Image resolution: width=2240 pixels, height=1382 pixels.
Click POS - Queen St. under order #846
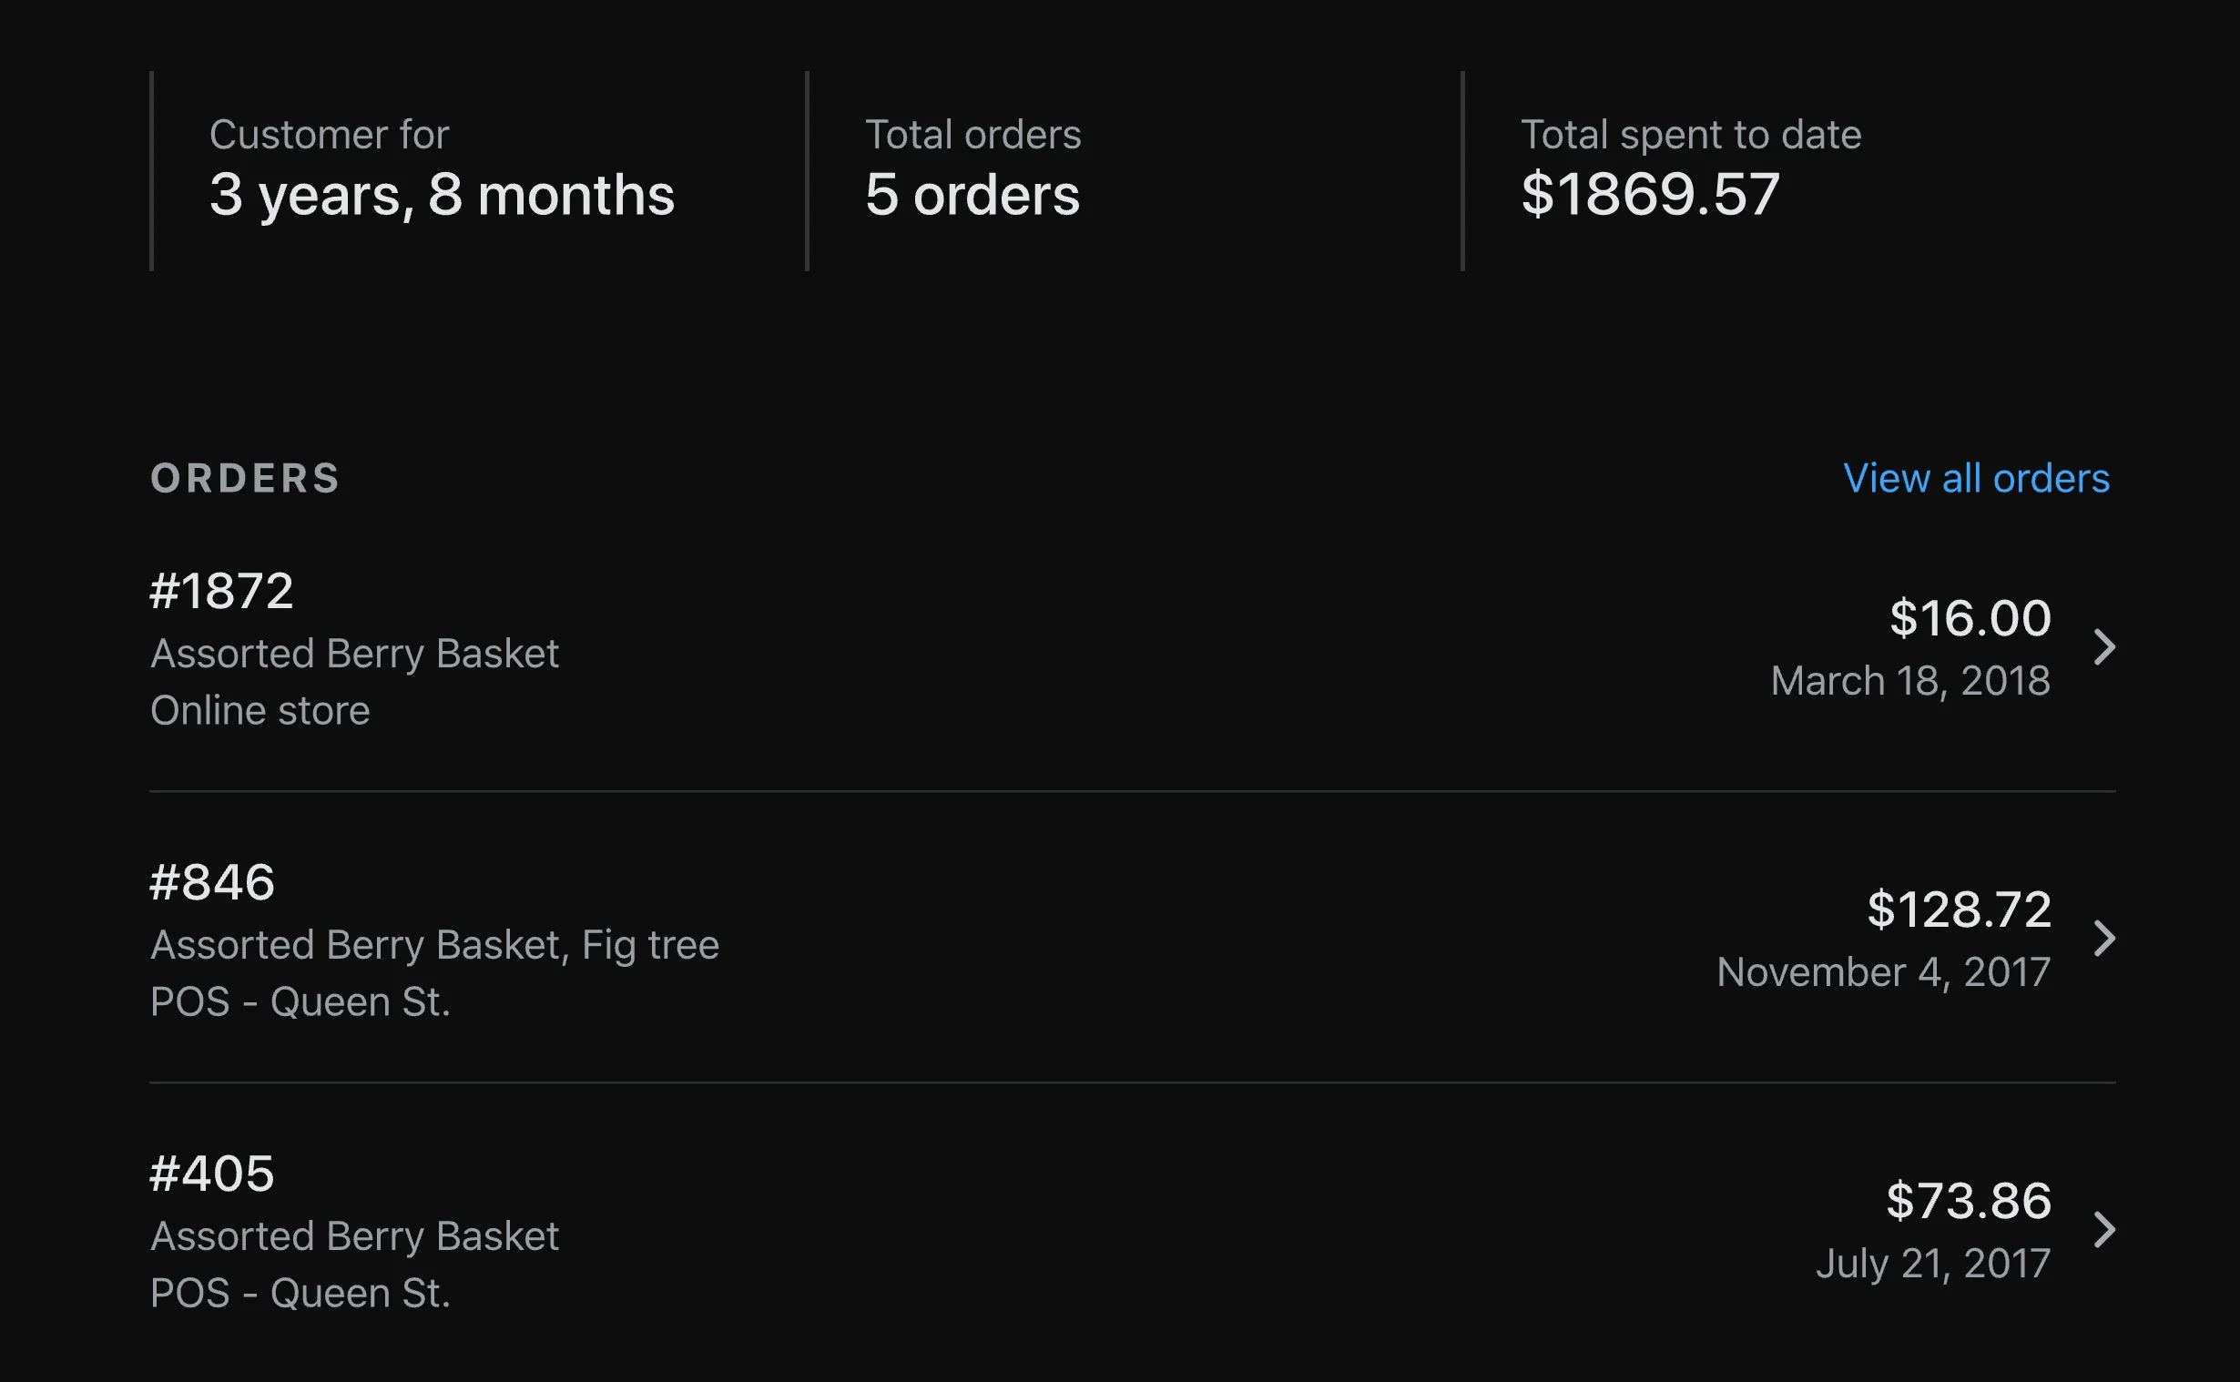(300, 1001)
